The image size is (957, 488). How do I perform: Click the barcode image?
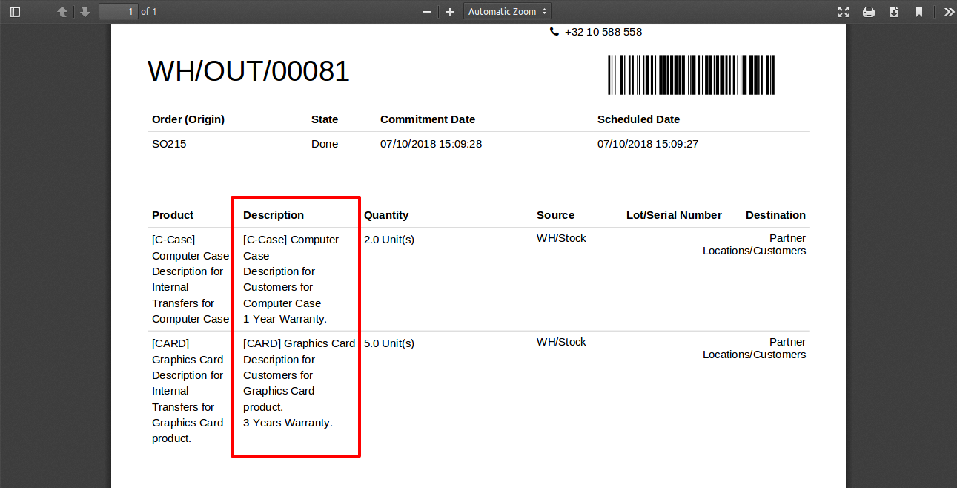[692, 75]
